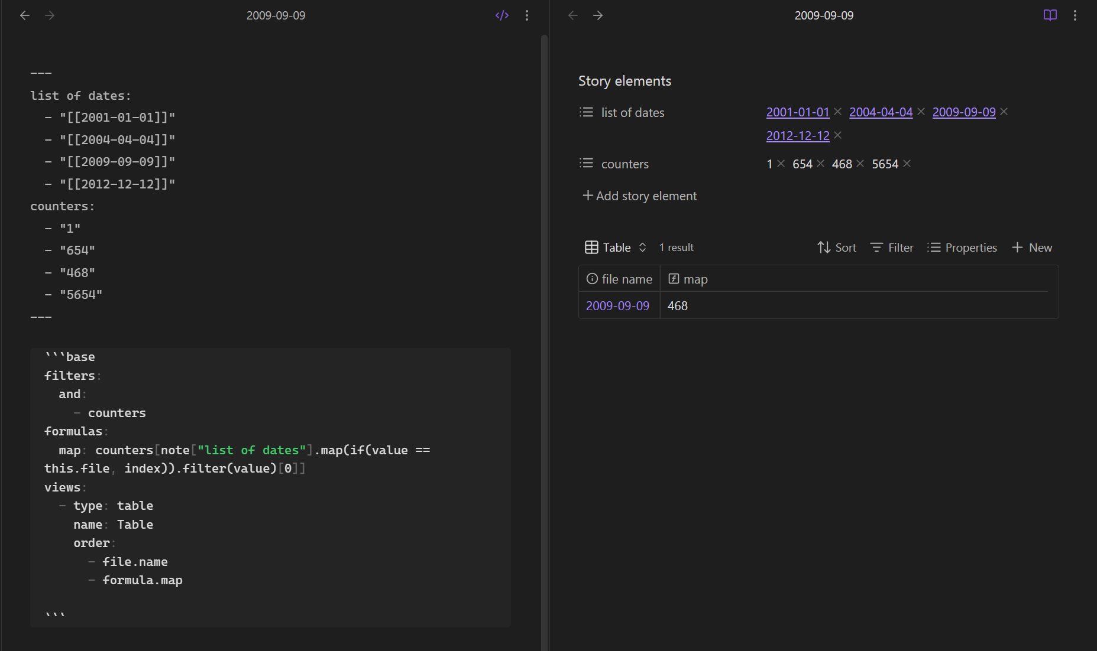Toggle source mode code icon in left pane

click(x=501, y=15)
